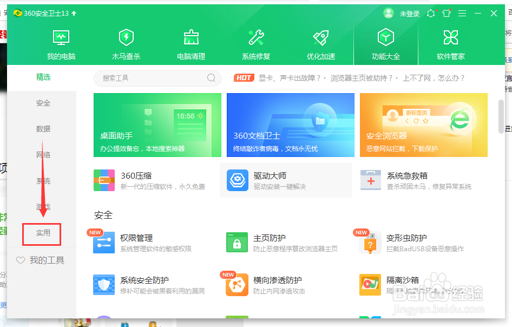512x327 pixels.
Task: Open 横向渗透防护 icon
Action: coord(237,285)
